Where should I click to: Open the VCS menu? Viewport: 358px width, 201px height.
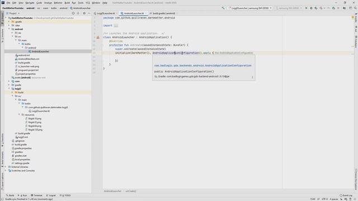88,3
